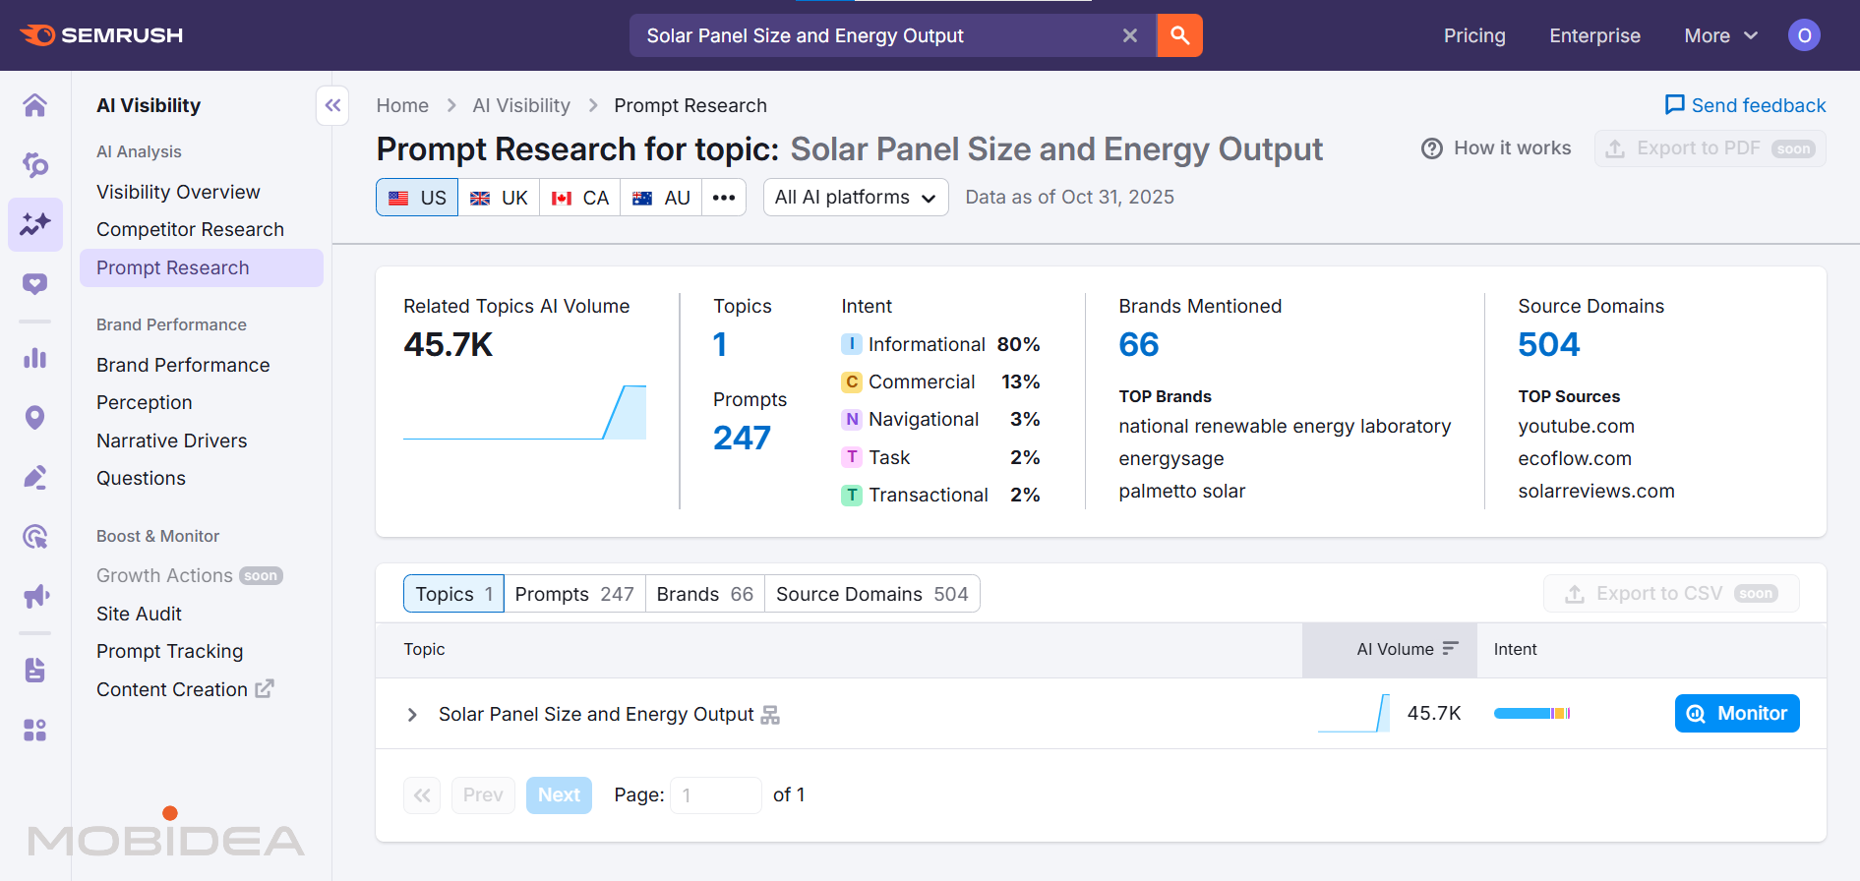The image size is (1860, 881).
Task: Click the orange search magnifier button
Action: [x=1179, y=35]
